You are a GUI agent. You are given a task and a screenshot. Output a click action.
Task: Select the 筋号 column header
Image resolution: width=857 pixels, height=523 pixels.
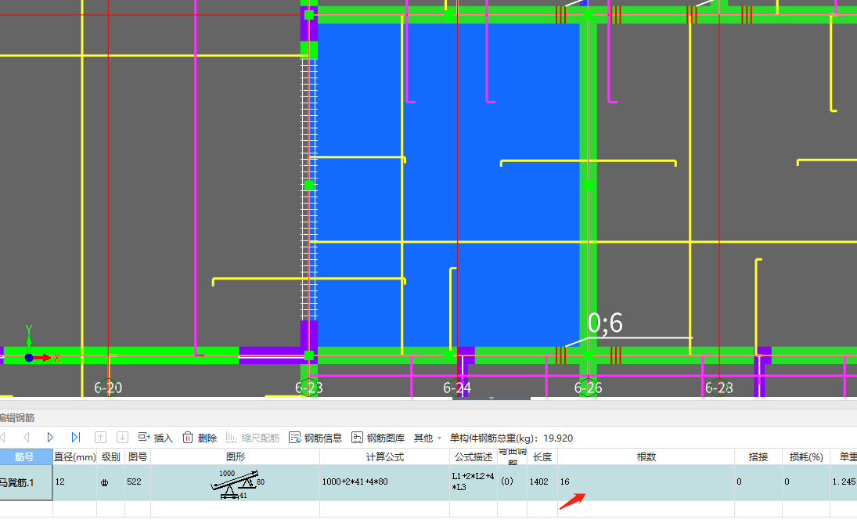[x=25, y=456]
